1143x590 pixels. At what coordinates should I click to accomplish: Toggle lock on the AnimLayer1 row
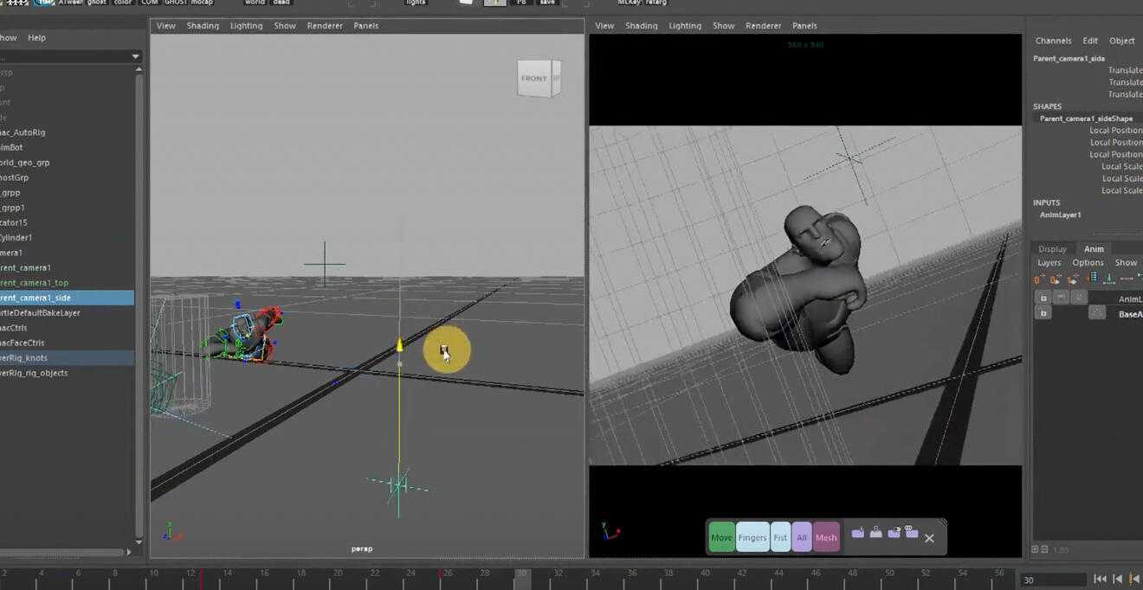1043,298
